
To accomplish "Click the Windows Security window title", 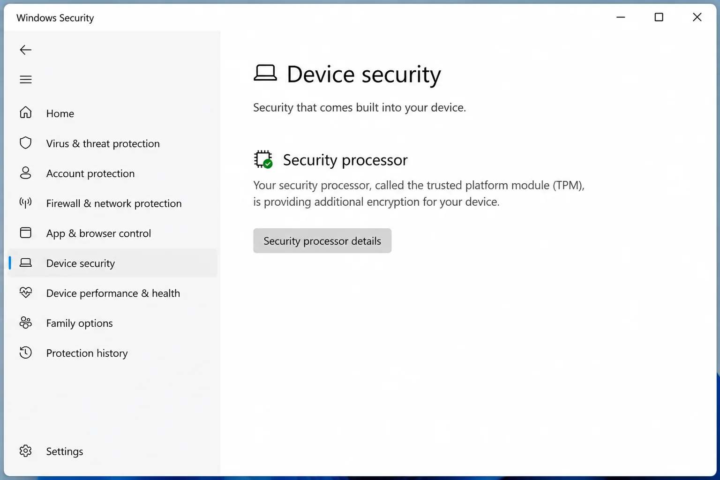I will 55,18.
